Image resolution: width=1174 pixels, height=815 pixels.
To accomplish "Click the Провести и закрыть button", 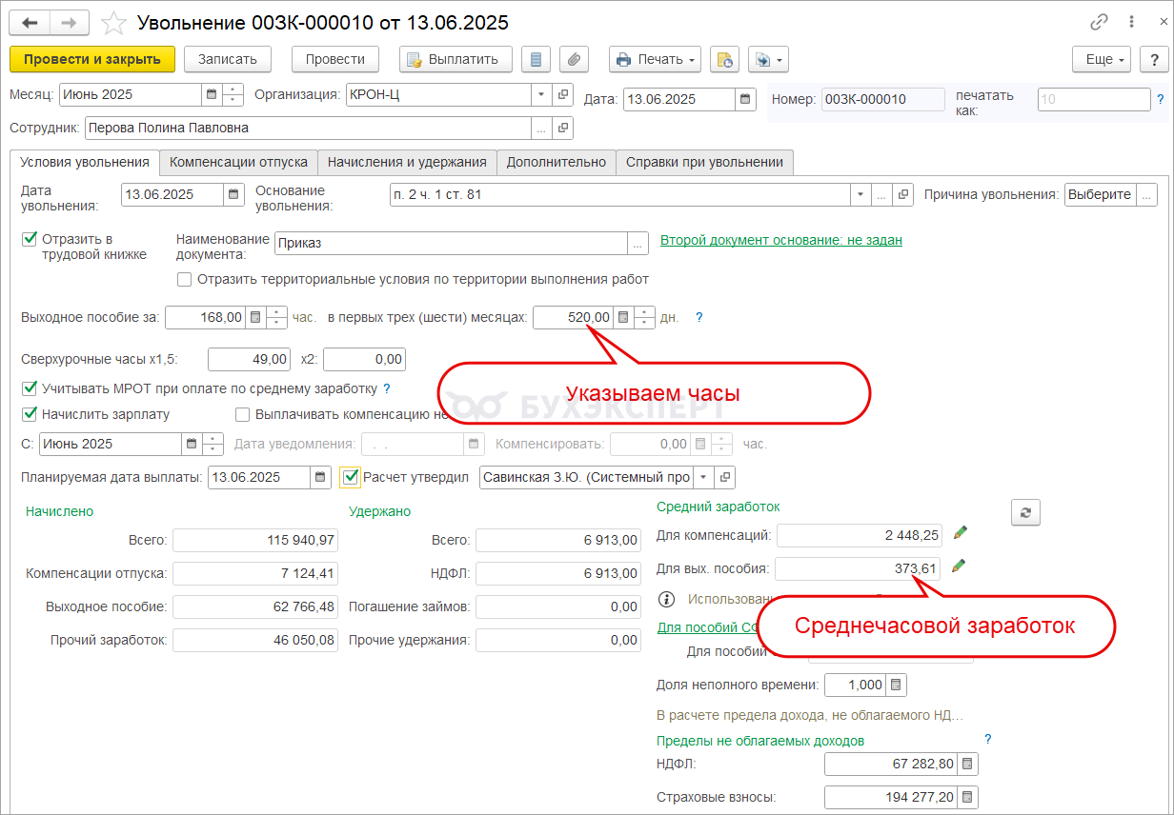I will click(92, 59).
